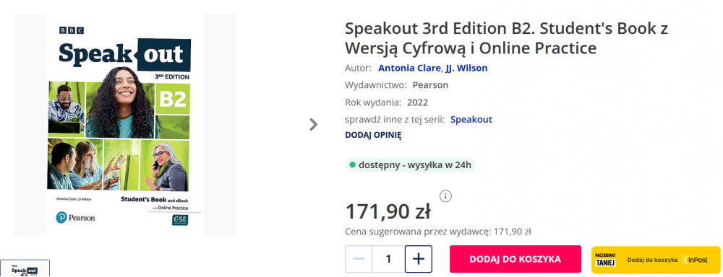Open the Speakout series link
This screenshot has height=277, width=723.
point(471,120)
